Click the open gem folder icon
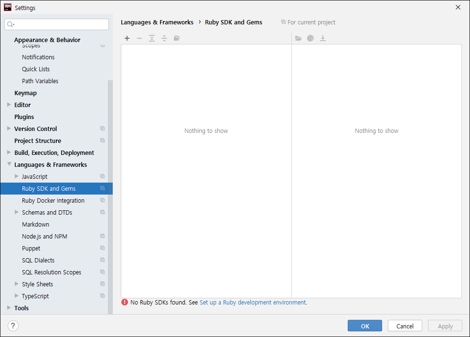470x337 pixels. click(x=298, y=38)
